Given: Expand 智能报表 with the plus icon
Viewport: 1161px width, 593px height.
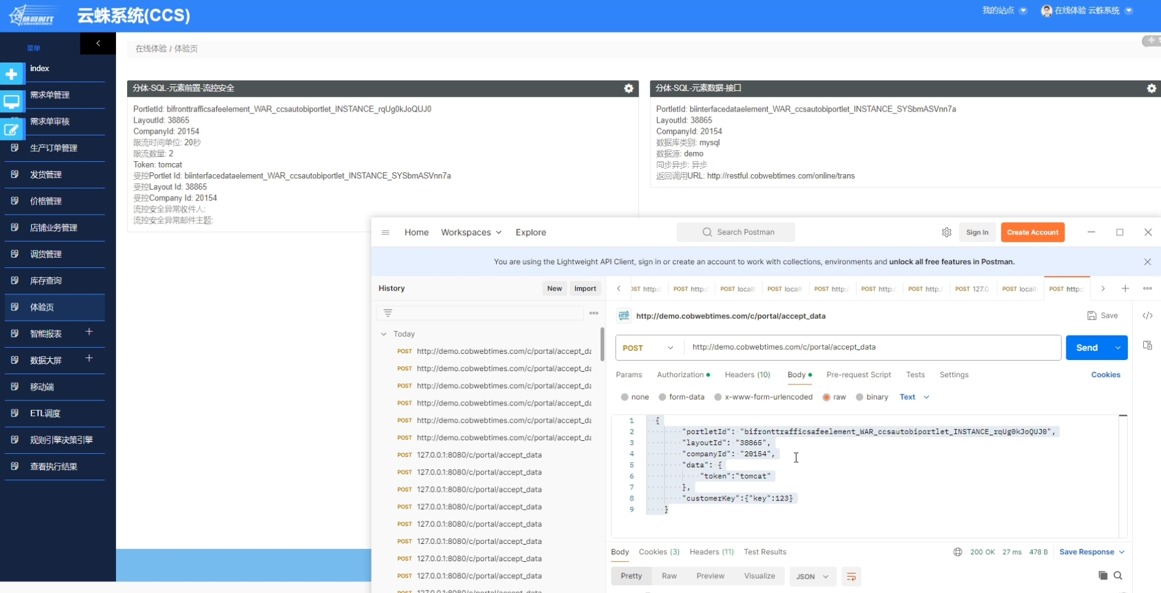Looking at the screenshot, I should point(89,332).
